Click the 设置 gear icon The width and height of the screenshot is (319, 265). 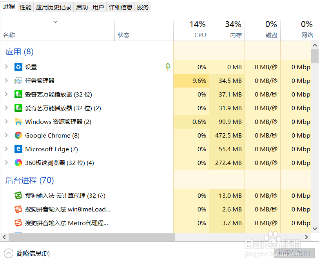click(18, 67)
